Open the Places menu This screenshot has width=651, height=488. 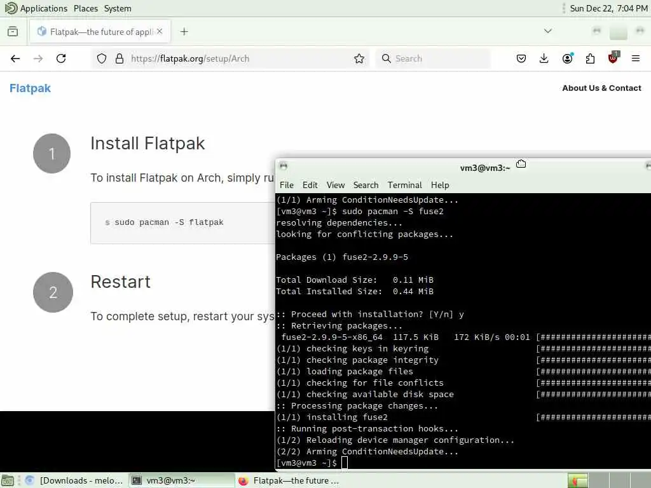[86, 8]
